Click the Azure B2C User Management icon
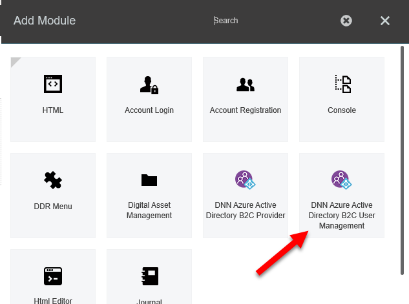 tap(341, 179)
